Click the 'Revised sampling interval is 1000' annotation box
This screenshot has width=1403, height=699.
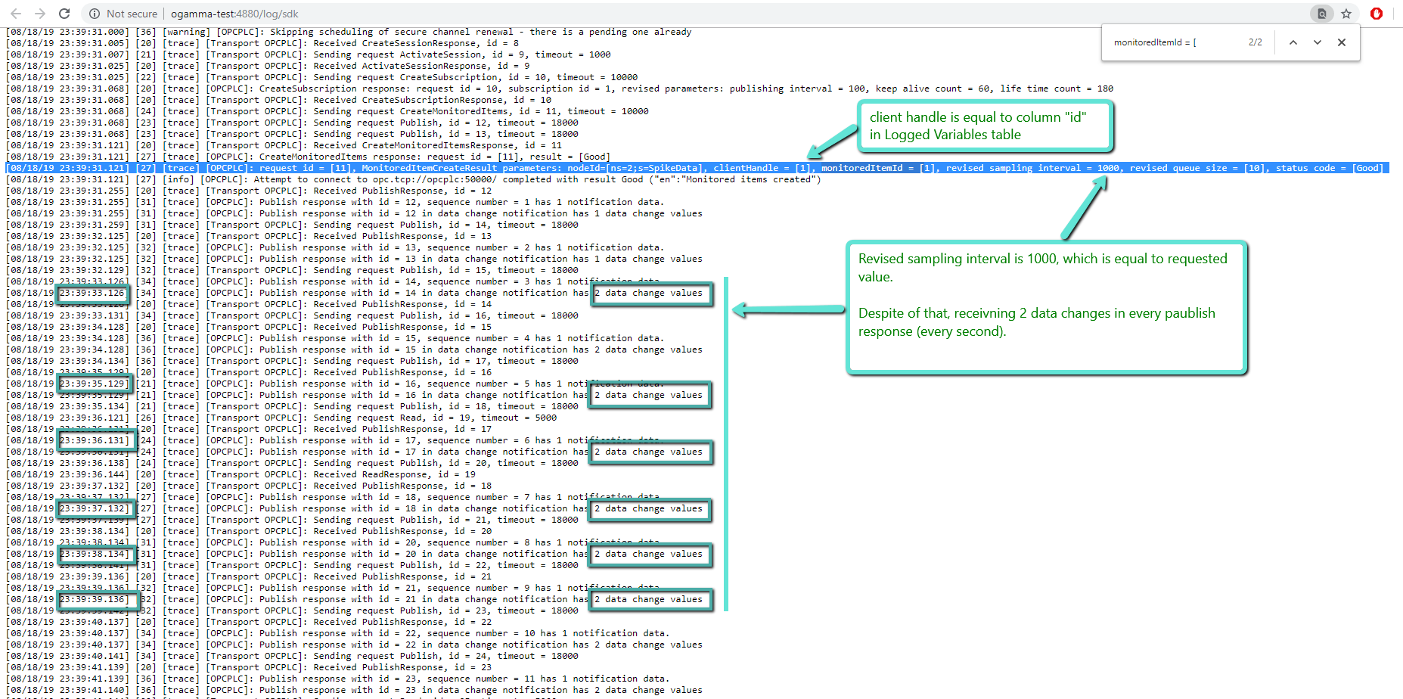[1046, 306]
